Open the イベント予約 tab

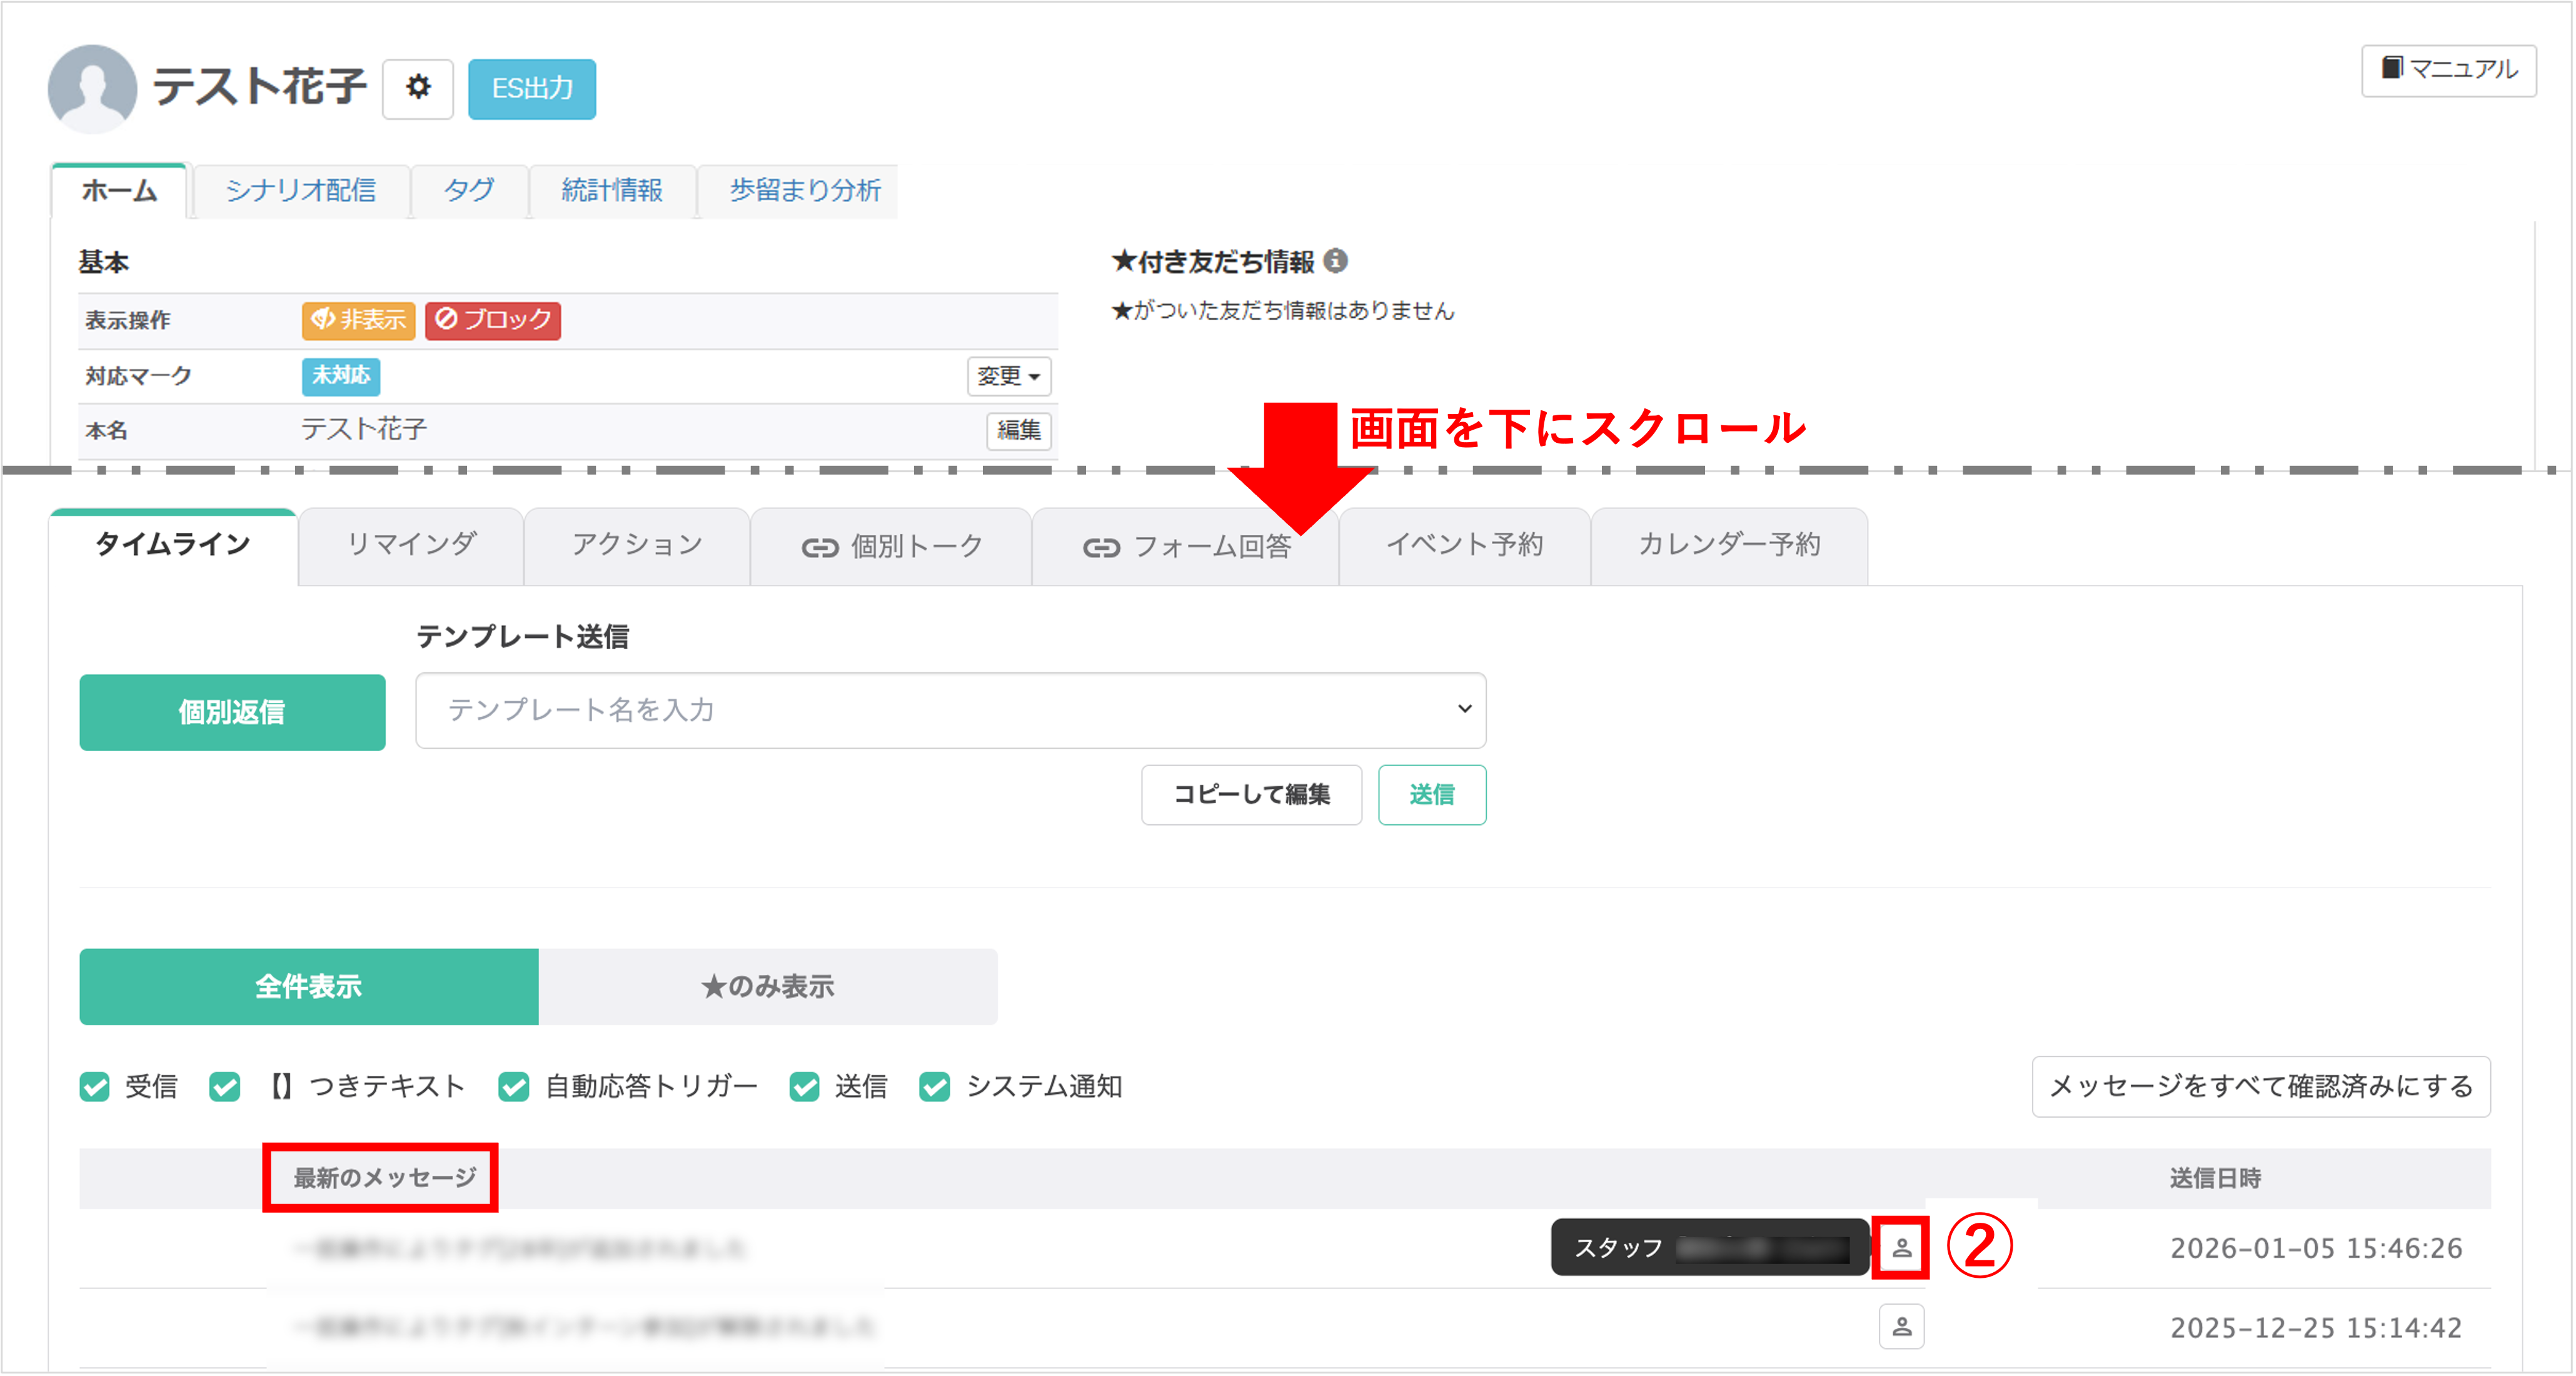(x=1466, y=545)
